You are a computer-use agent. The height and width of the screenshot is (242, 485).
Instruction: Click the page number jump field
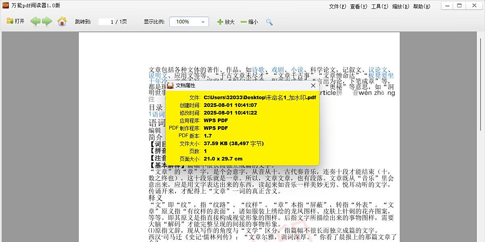click(x=106, y=22)
